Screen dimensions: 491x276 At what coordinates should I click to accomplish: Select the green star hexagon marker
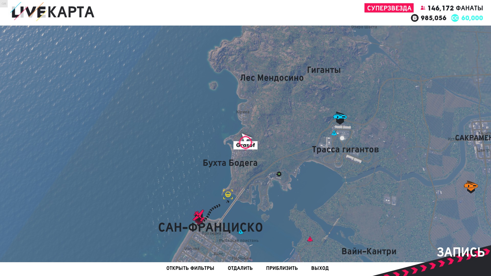pos(279,174)
